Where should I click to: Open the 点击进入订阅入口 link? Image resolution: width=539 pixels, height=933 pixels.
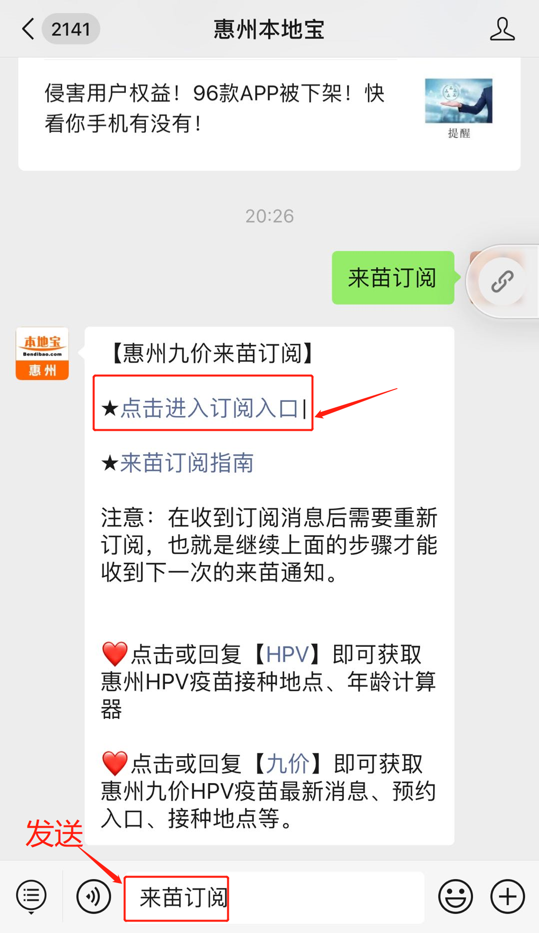pos(209,408)
